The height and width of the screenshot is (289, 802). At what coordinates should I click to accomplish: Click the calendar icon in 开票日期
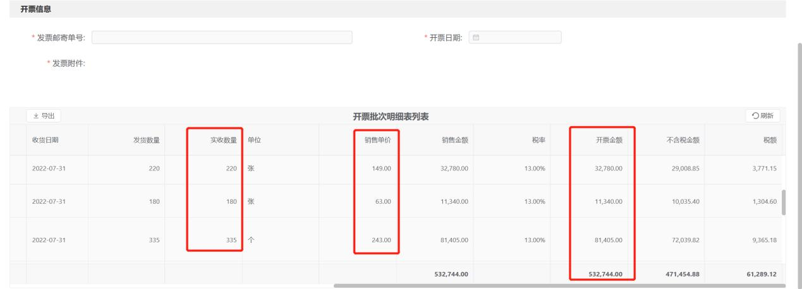pyautogui.click(x=476, y=38)
